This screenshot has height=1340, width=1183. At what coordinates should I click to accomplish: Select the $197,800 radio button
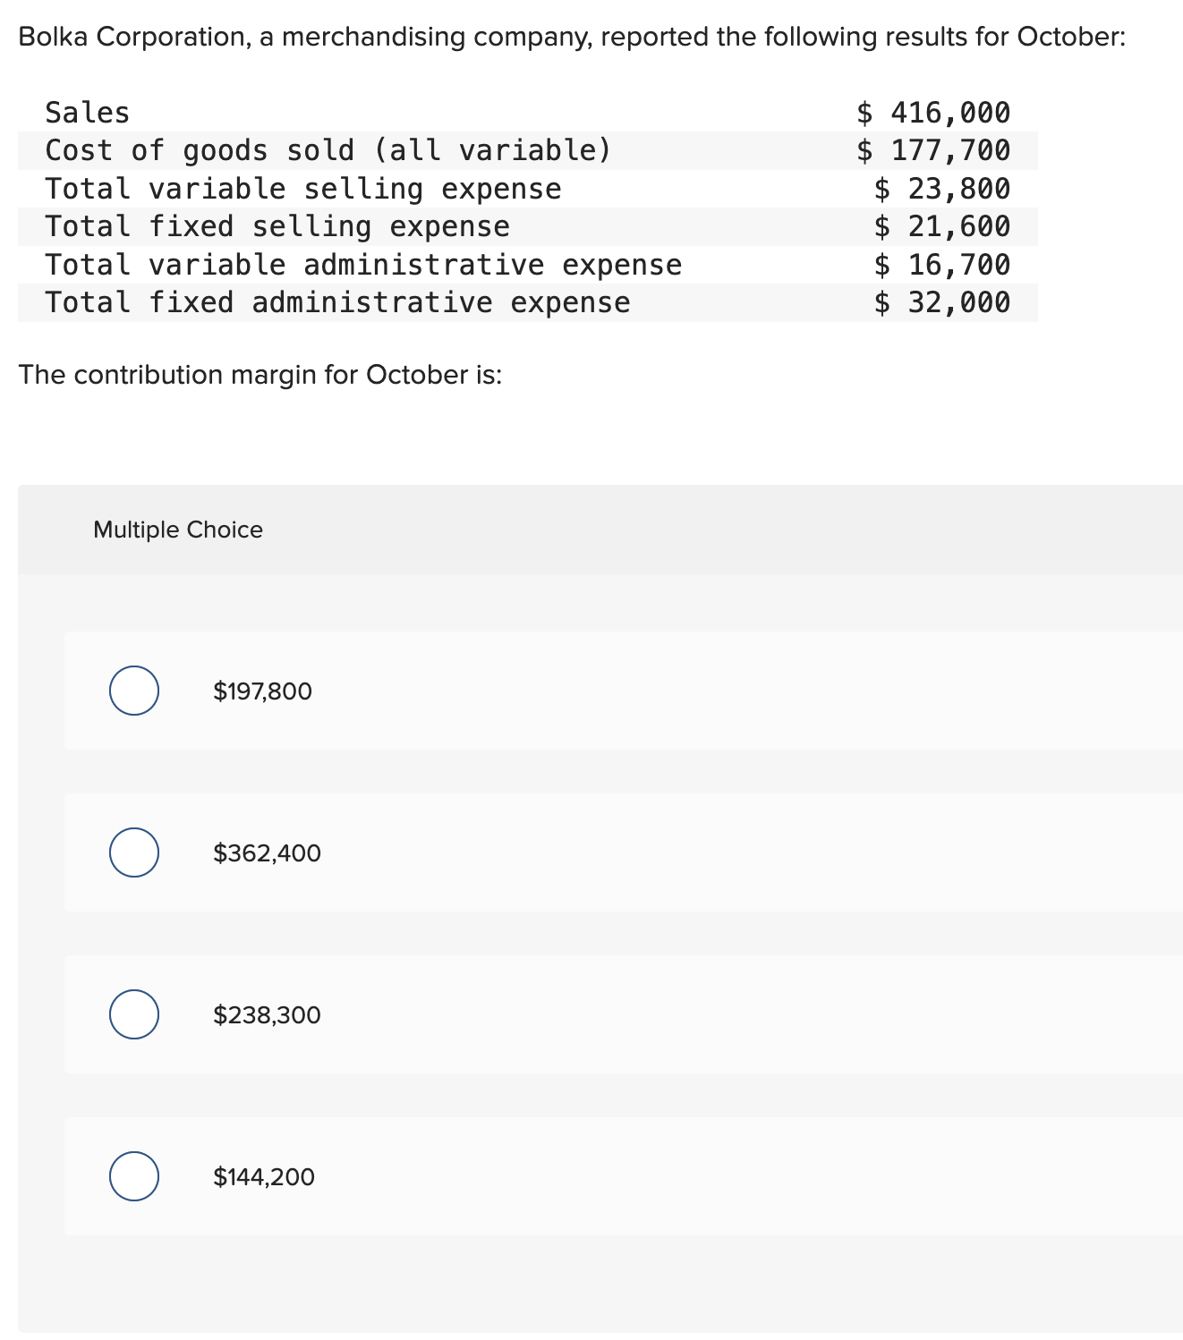134,691
